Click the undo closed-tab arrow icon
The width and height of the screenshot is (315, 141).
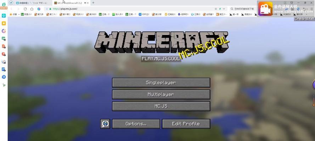coord(305,9)
